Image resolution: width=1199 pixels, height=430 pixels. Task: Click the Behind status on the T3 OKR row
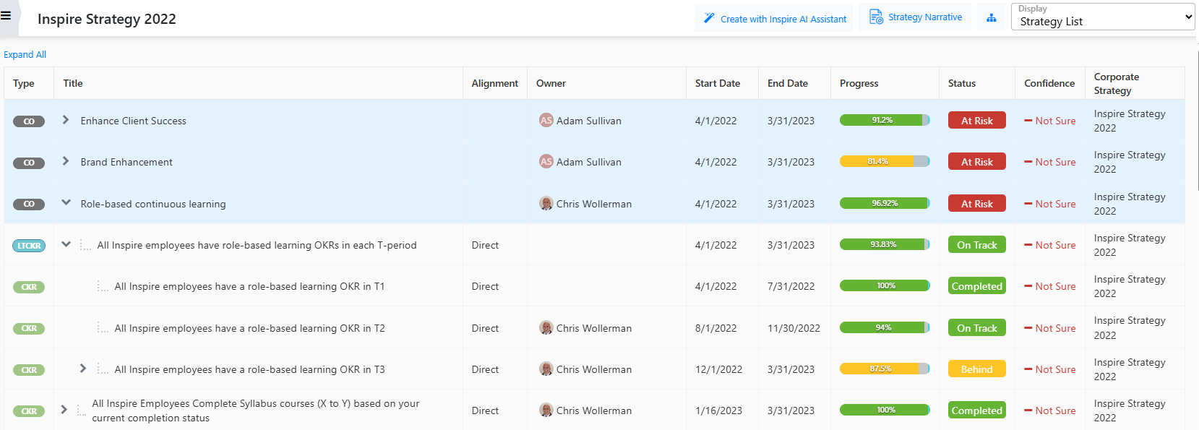coord(977,369)
